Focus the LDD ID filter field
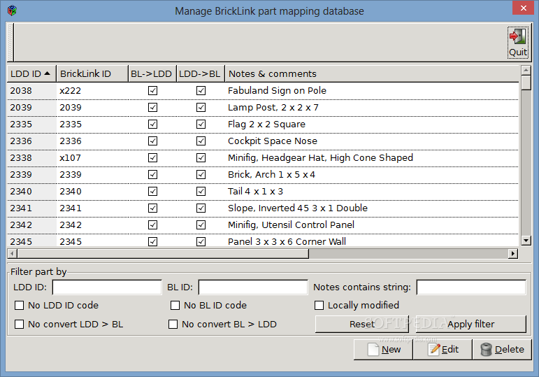The image size is (539, 377). pos(107,287)
